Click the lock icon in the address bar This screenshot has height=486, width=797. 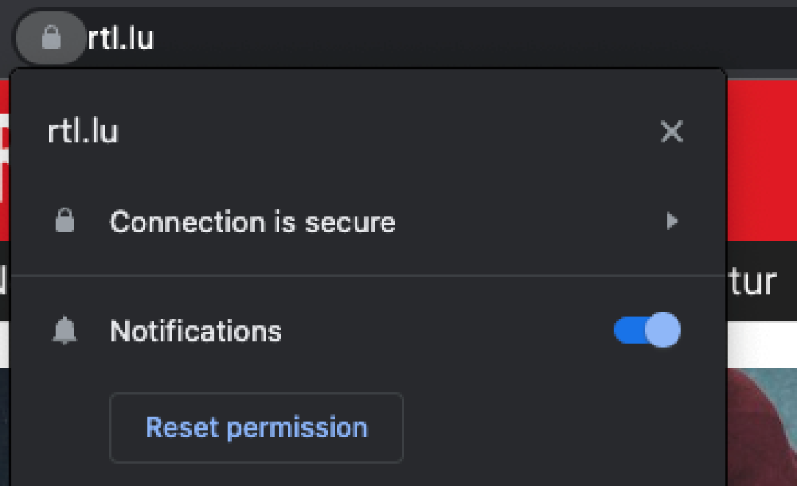[51, 38]
